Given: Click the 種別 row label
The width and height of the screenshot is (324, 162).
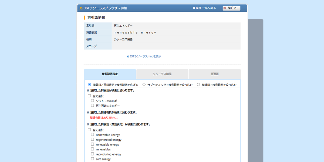Looking at the screenshot, I should 89,39.
